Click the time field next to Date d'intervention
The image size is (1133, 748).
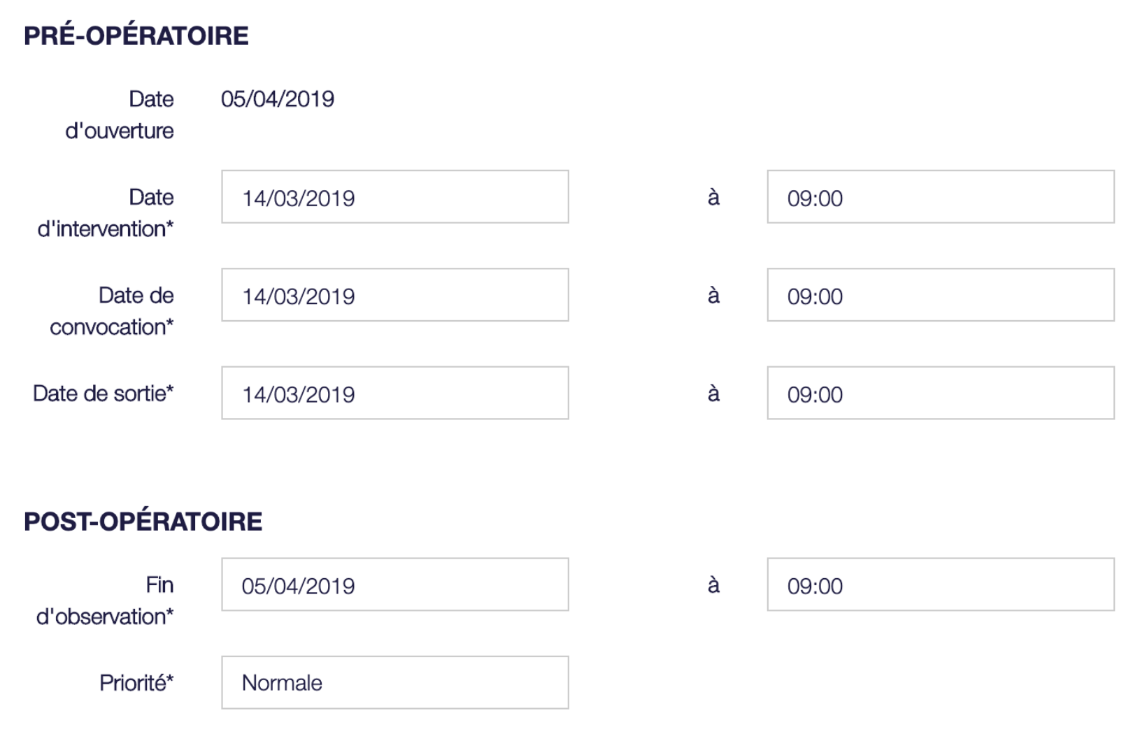tap(941, 198)
